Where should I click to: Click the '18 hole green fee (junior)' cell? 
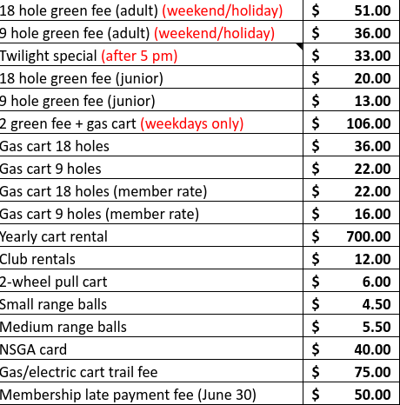click(151, 77)
